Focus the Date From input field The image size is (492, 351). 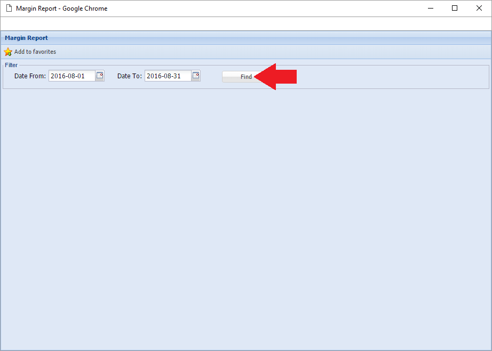point(72,76)
